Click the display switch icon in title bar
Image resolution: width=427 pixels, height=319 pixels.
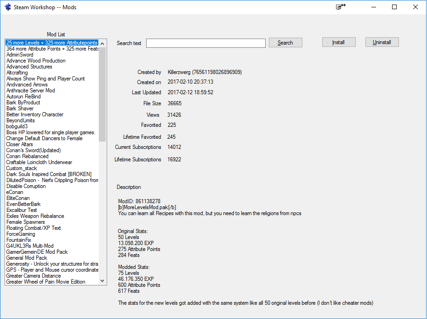tap(341, 7)
